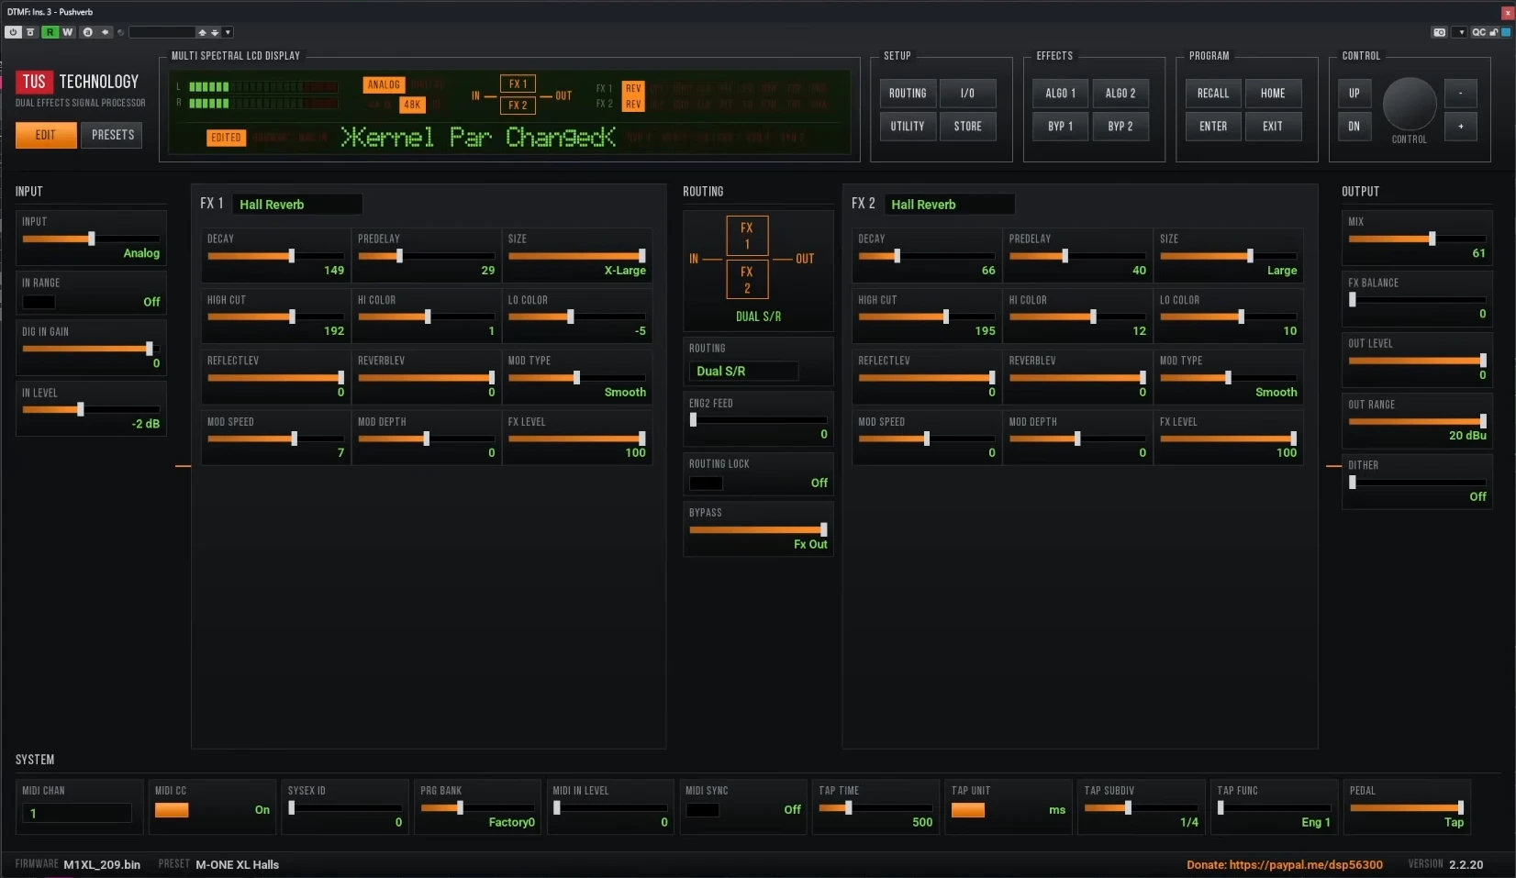The height and width of the screenshot is (878, 1516).
Task: Click the BYP 2 effects button
Action: tap(1120, 127)
